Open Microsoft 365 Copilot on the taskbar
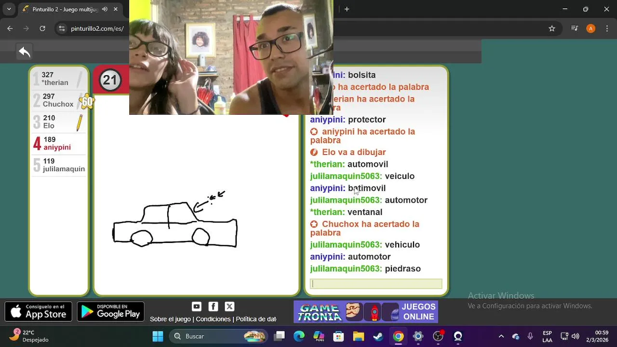Image resolution: width=617 pixels, height=347 pixels. pos(319,336)
